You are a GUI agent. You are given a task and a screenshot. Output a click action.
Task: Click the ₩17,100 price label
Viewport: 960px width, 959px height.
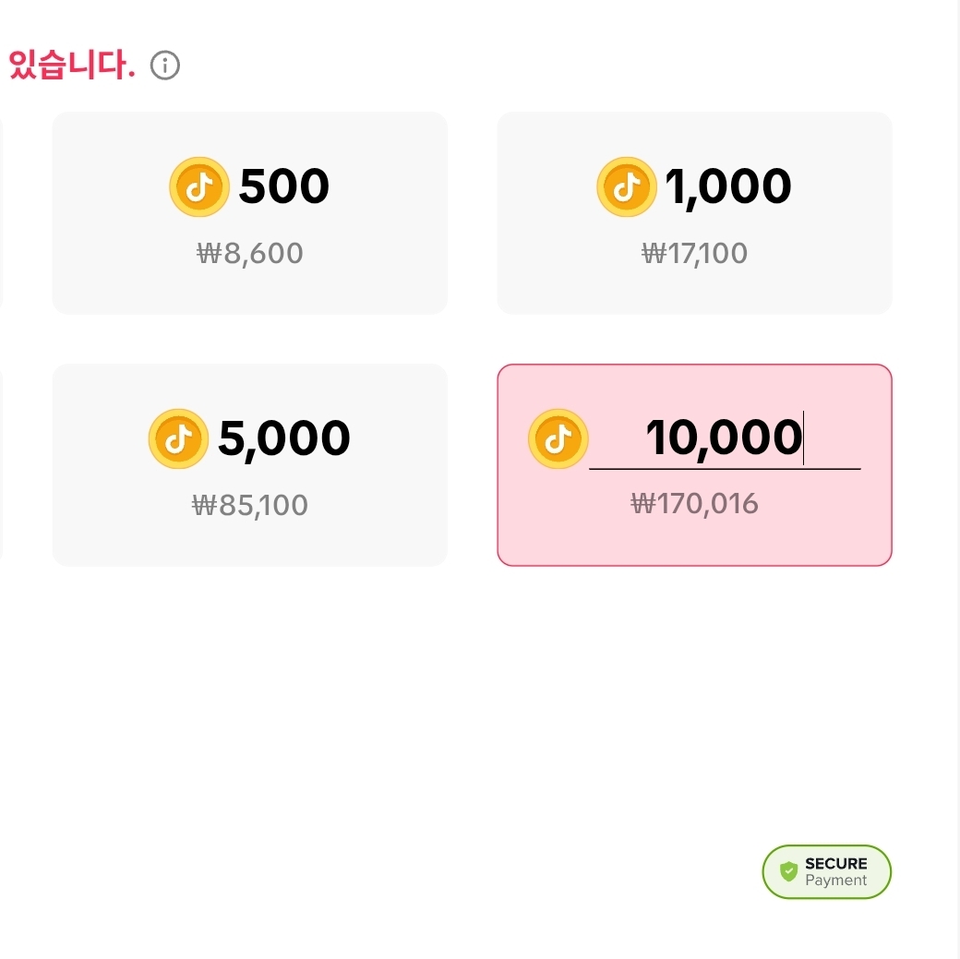[x=694, y=253]
